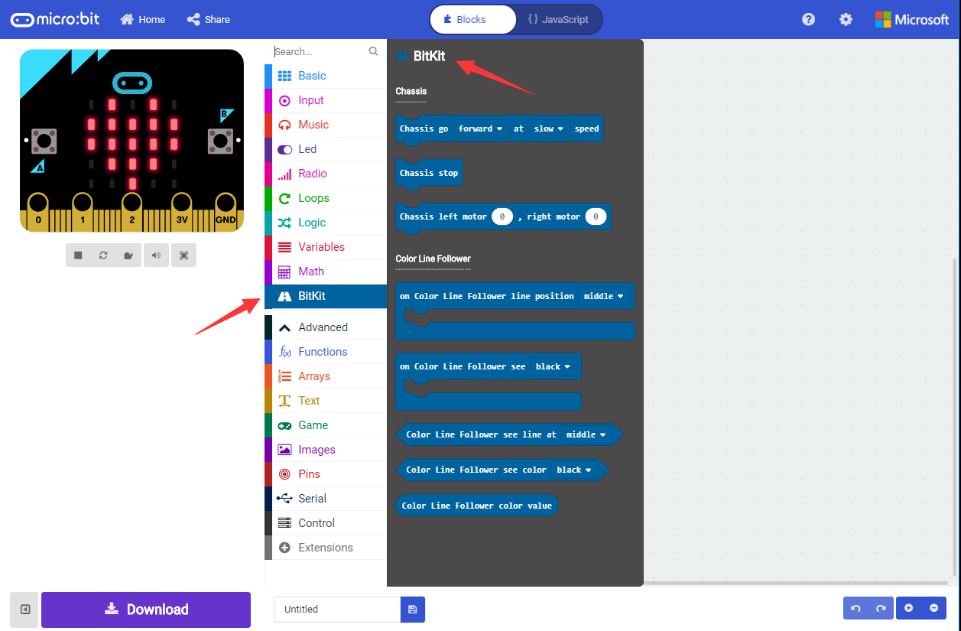Open the Variables category
The width and height of the screenshot is (961, 631).
coord(326,247)
